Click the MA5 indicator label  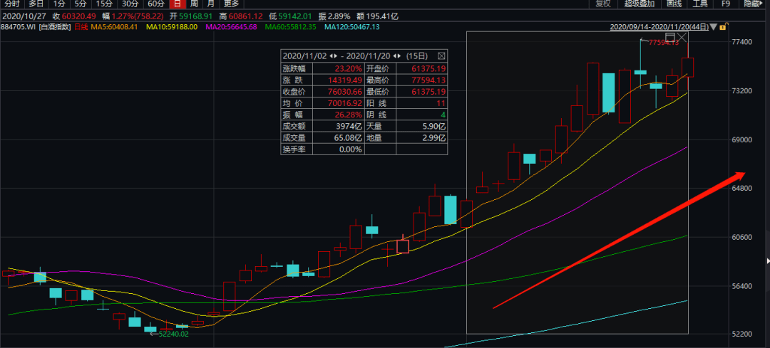pos(116,27)
